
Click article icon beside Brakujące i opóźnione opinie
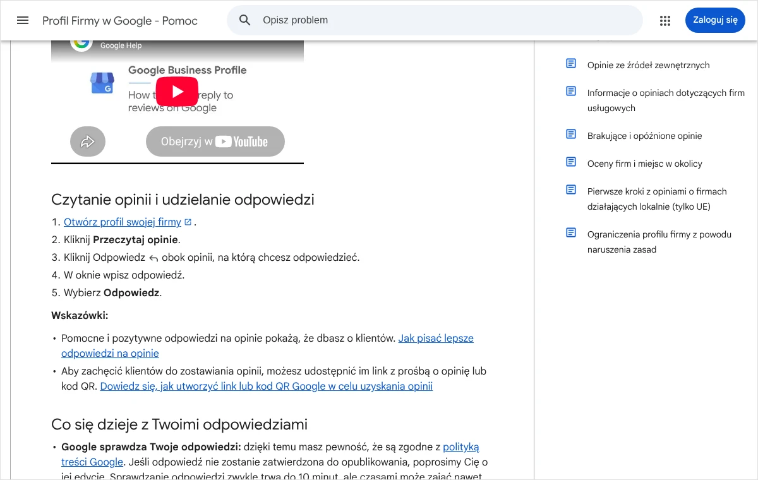tap(571, 135)
